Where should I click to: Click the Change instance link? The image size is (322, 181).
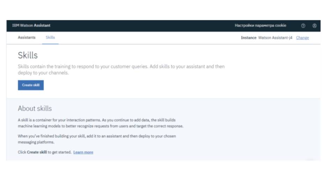(x=302, y=38)
